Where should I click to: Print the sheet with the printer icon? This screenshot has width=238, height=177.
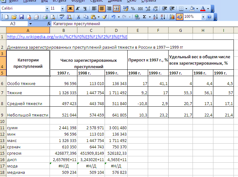[45, 17]
